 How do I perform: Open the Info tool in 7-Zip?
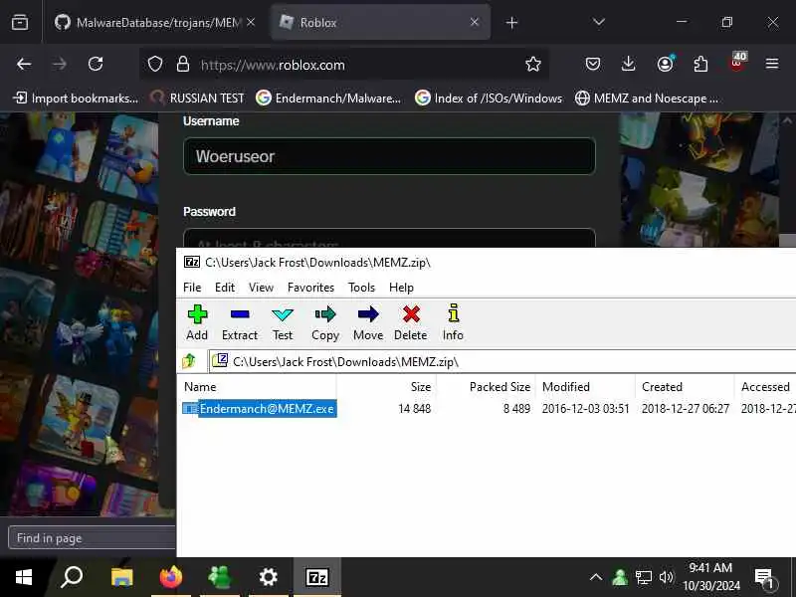point(453,322)
